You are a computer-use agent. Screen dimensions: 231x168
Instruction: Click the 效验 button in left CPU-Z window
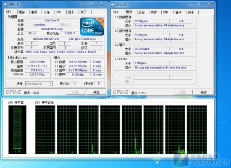(76, 92)
